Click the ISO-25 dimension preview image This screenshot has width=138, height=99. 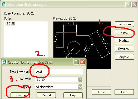coord(82,45)
